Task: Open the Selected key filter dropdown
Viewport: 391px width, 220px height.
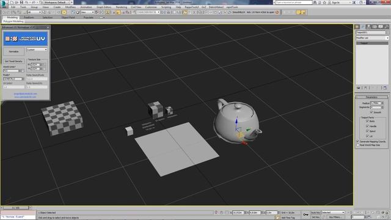Action: pyautogui.click(x=333, y=213)
